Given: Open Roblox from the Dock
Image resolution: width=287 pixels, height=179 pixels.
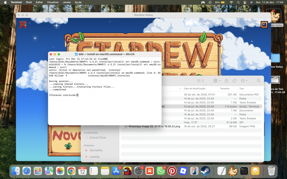Looking at the screenshot, I should pyautogui.click(x=183, y=171).
